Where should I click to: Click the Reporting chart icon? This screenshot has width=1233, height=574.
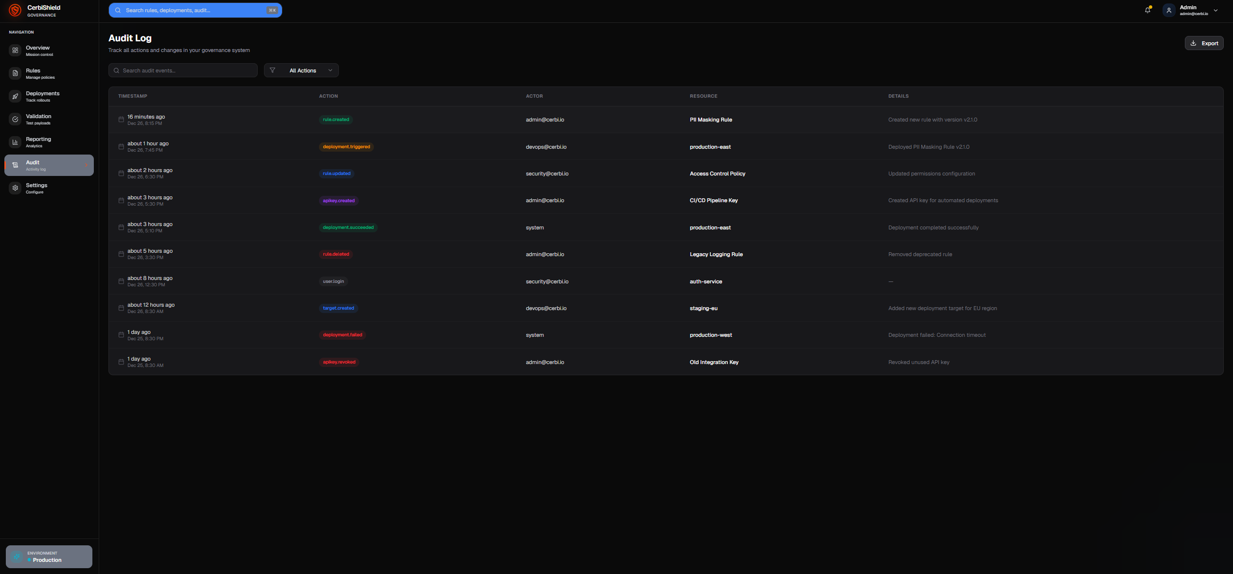tap(15, 142)
